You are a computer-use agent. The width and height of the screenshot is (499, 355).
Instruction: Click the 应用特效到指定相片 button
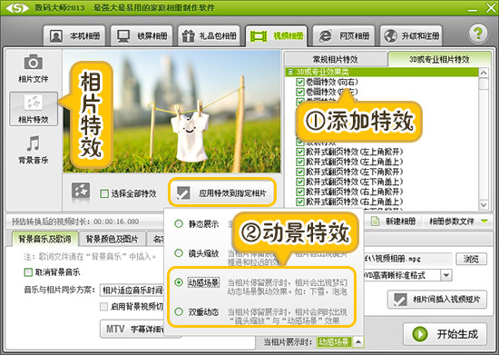221,193
